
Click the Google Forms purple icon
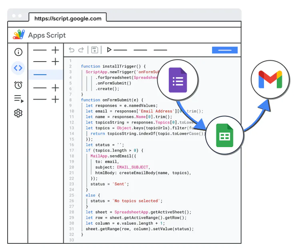pos(178,80)
